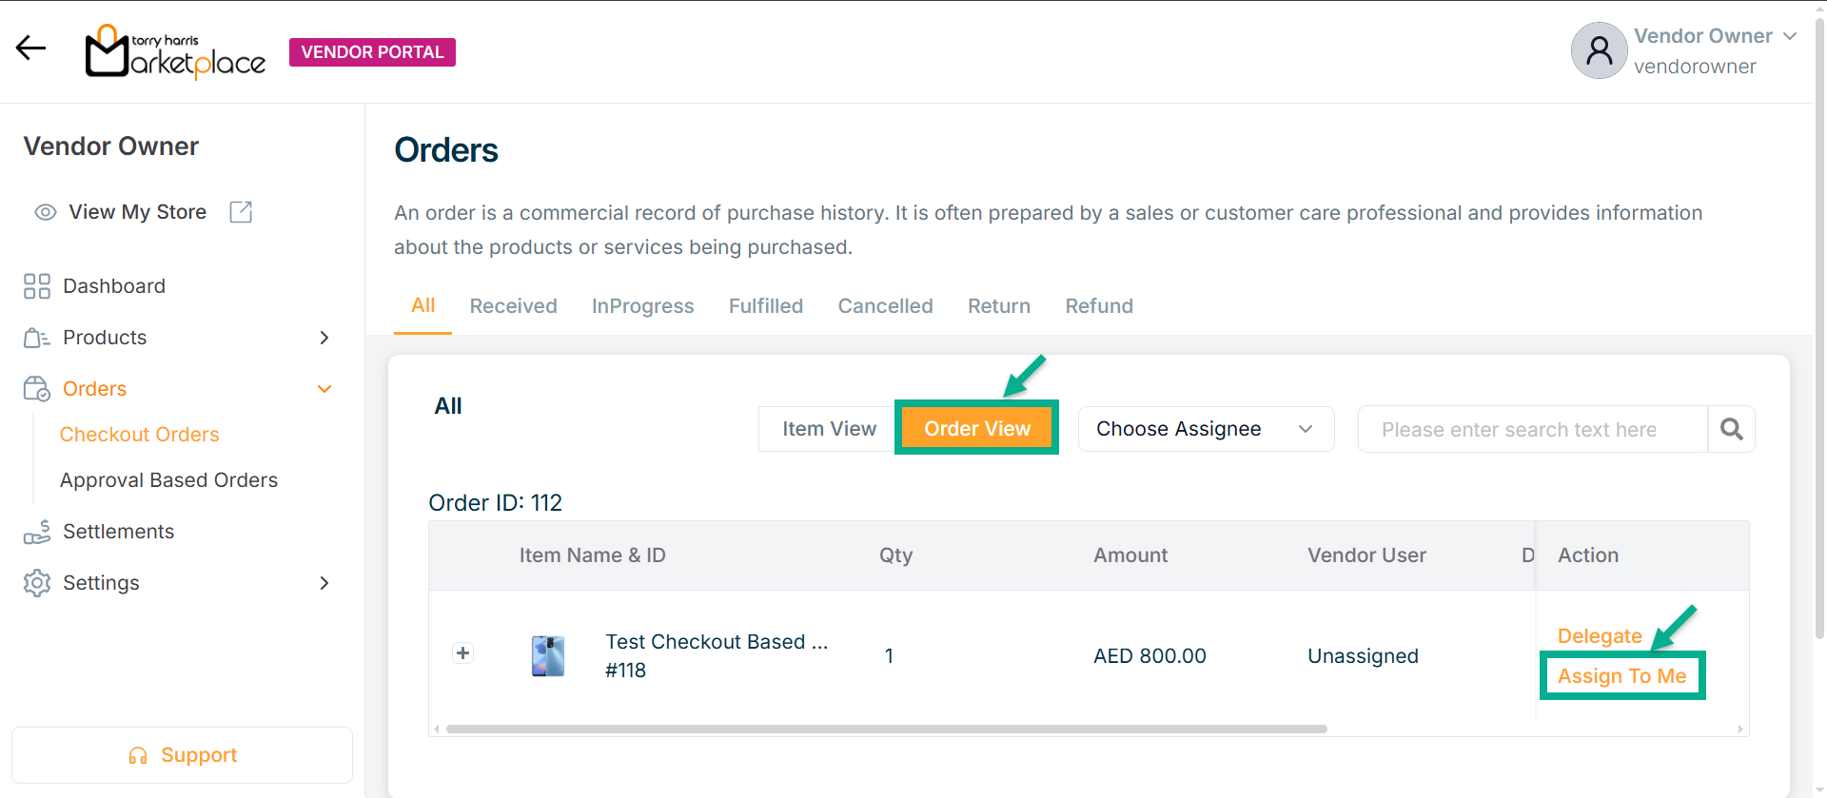
Task: Open the external link icon beside View My Store
Action: click(241, 212)
